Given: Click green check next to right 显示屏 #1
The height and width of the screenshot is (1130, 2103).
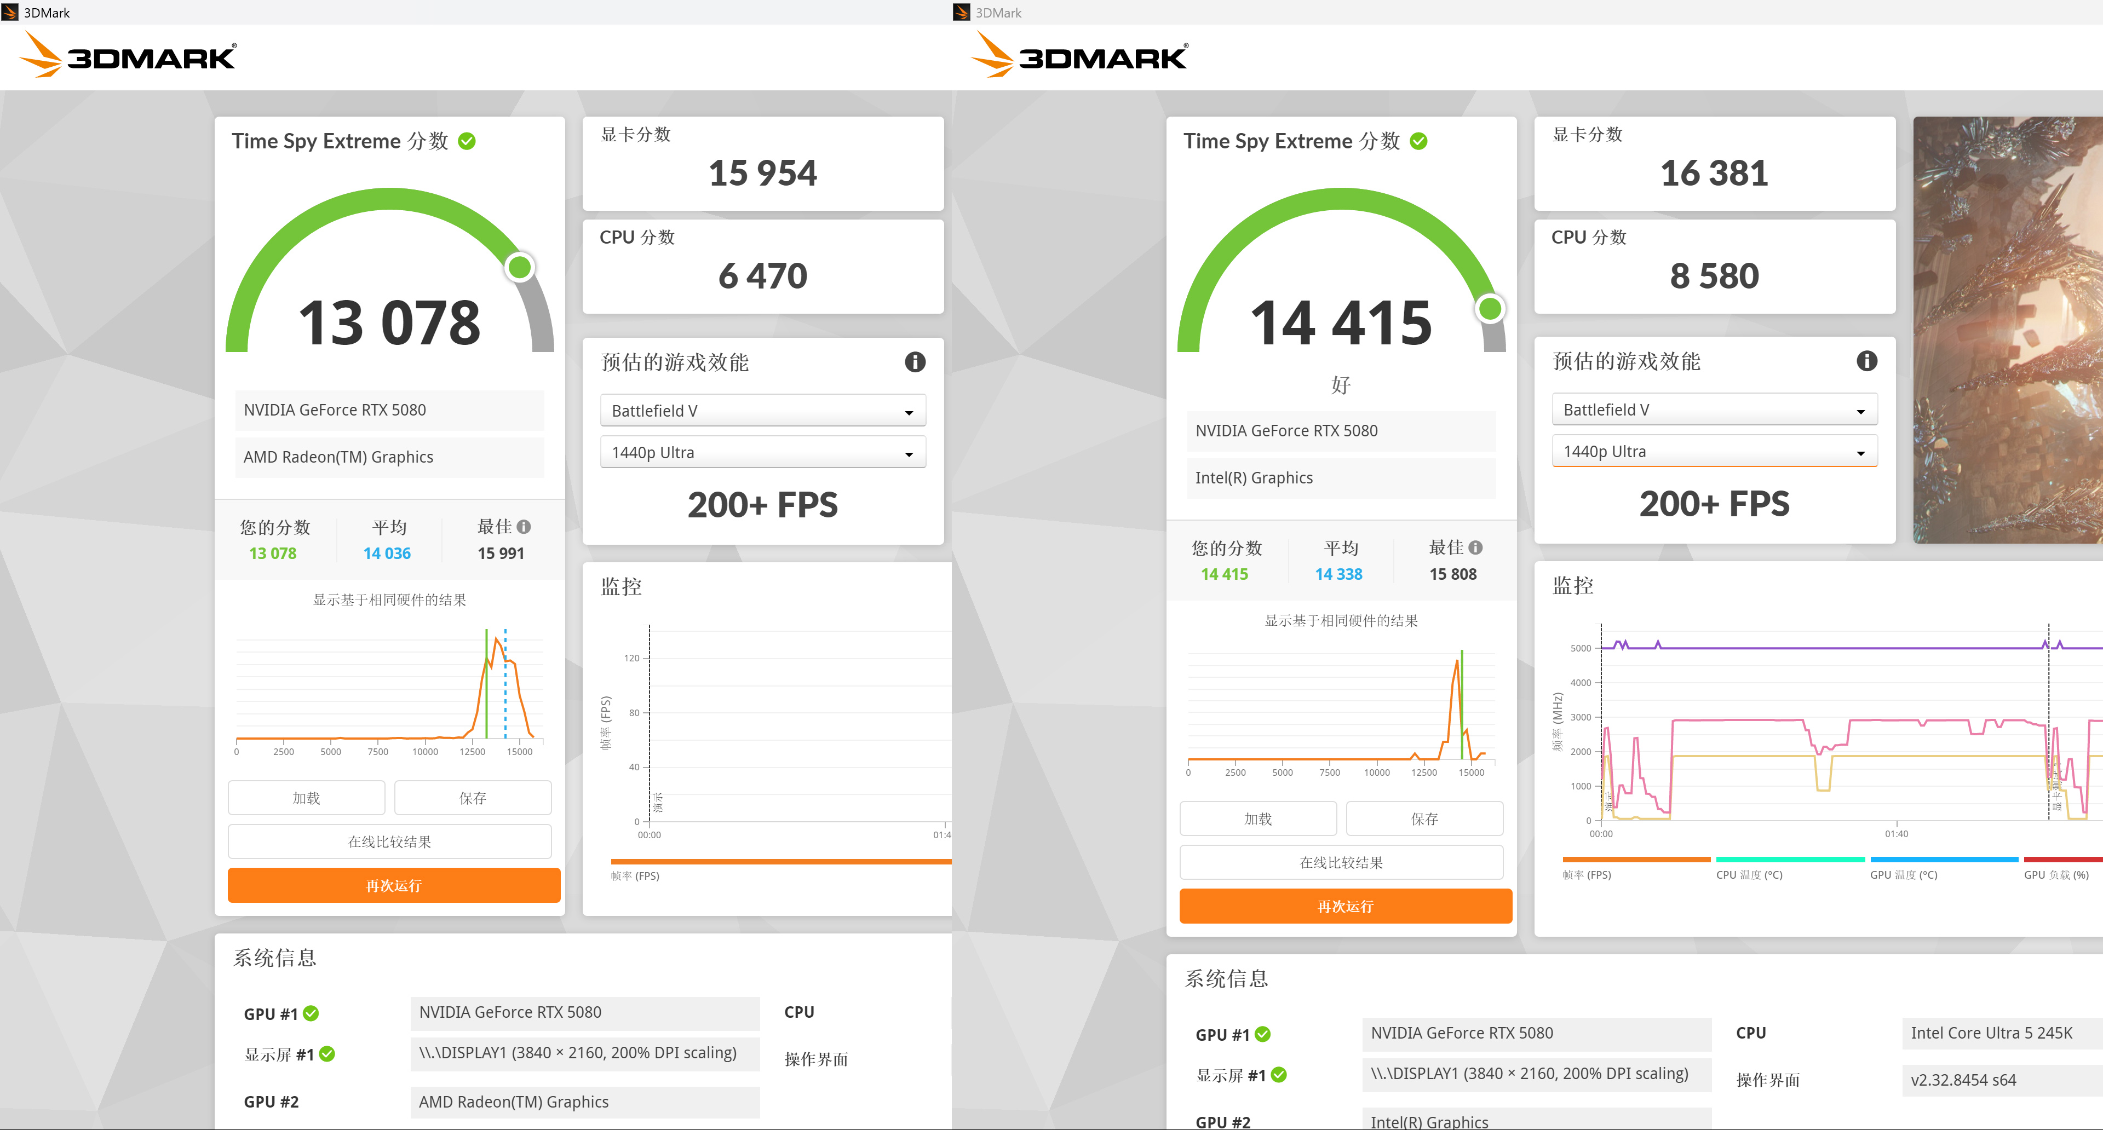Looking at the screenshot, I should pos(1279,1075).
